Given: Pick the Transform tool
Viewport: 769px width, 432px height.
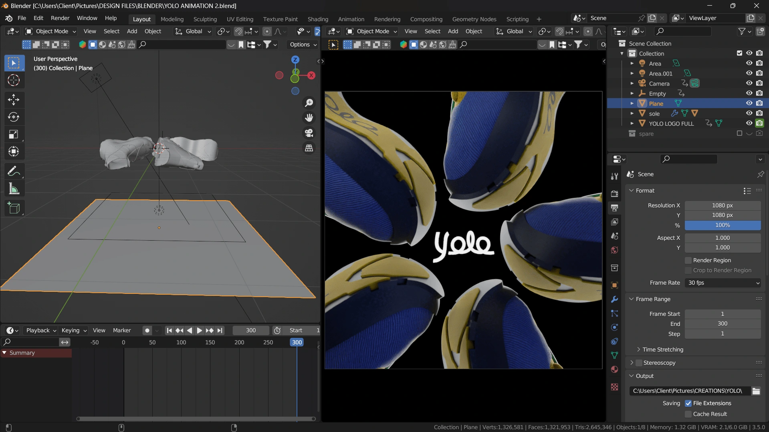Looking at the screenshot, I should coord(14,152).
